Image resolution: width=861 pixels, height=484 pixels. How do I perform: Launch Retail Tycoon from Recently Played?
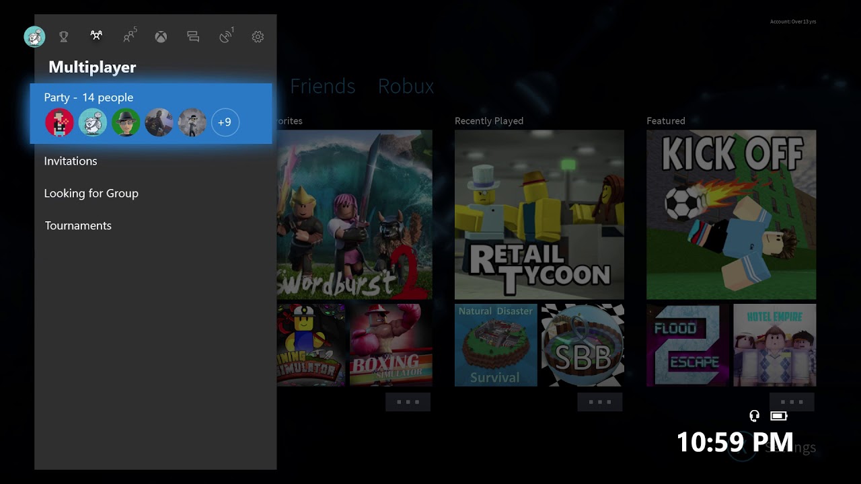point(539,214)
